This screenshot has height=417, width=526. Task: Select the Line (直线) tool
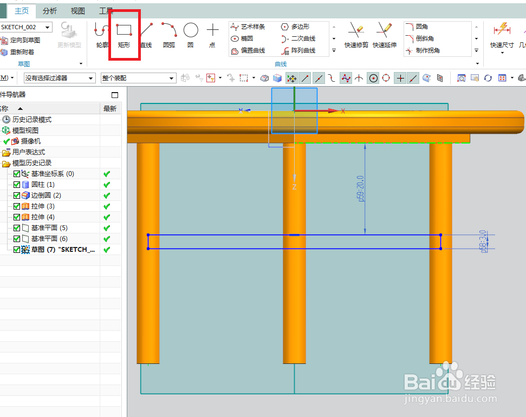click(146, 35)
